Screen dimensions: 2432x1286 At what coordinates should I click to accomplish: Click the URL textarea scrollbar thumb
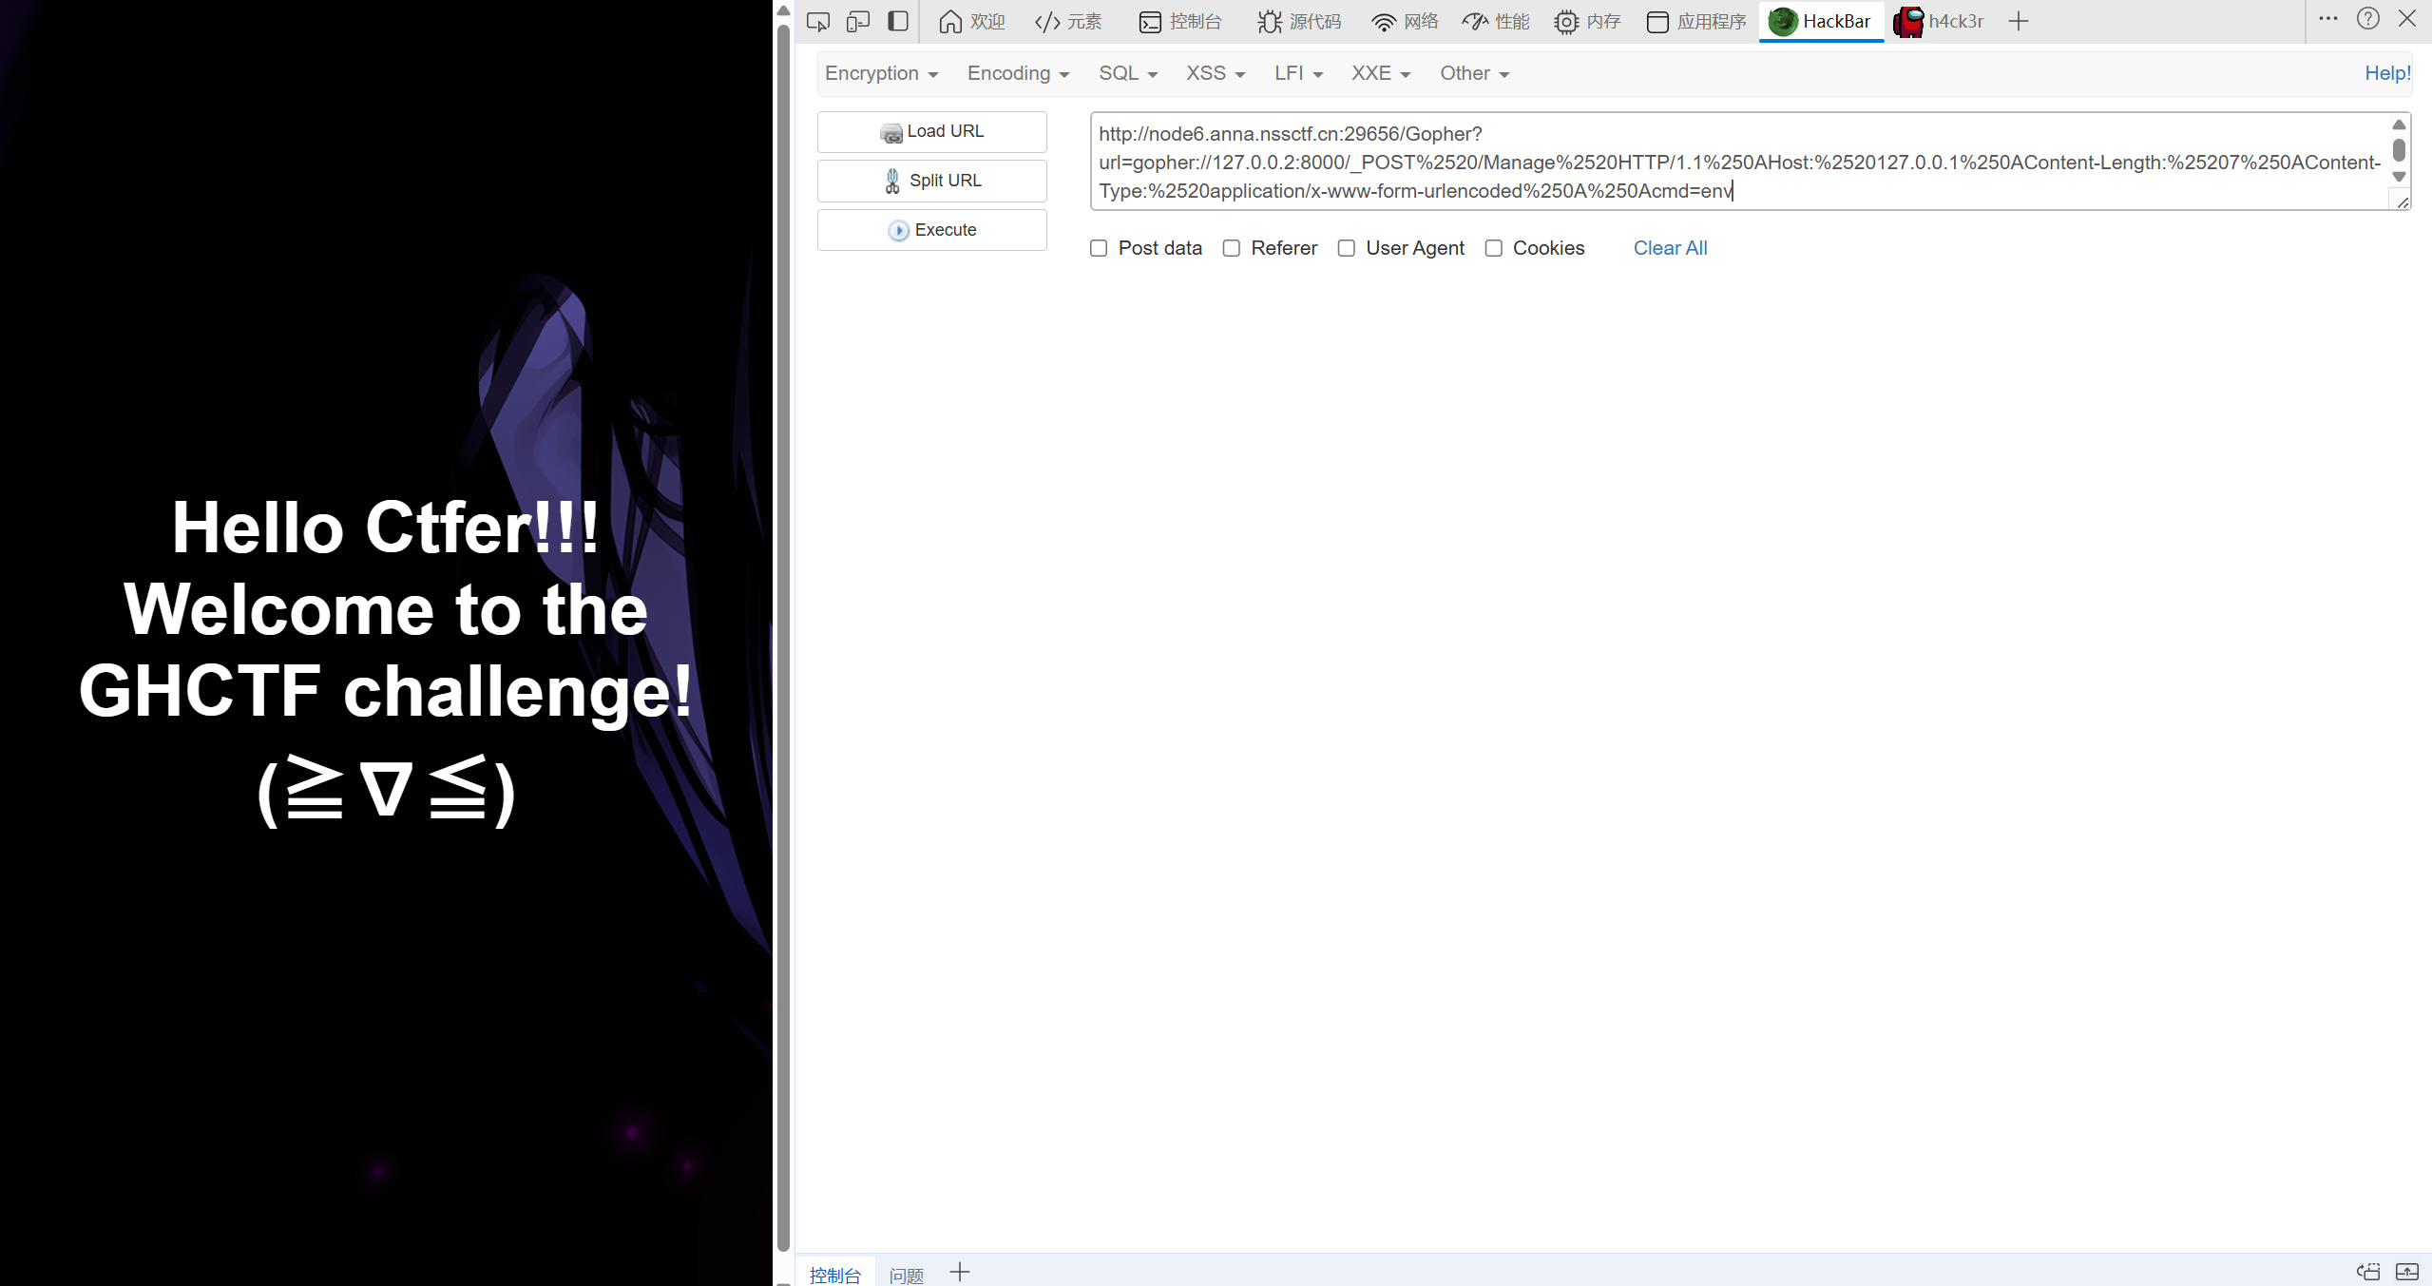2399,150
